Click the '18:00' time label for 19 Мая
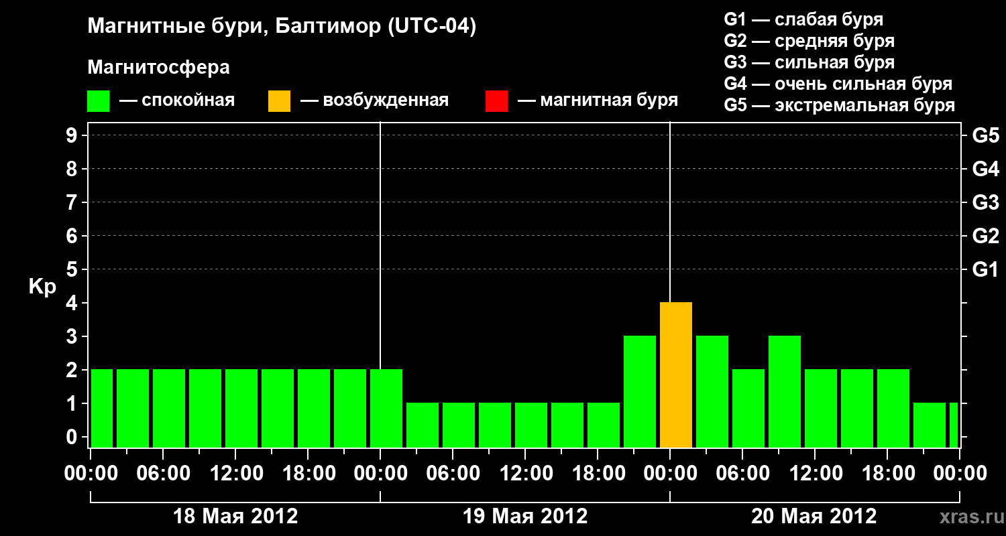The image size is (1006, 536). (598, 474)
